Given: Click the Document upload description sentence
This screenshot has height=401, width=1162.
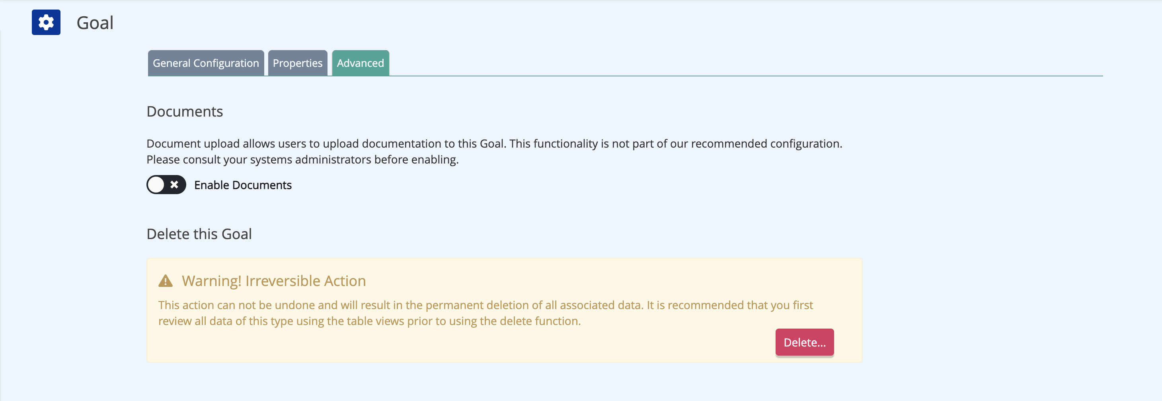Looking at the screenshot, I should click(x=494, y=144).
